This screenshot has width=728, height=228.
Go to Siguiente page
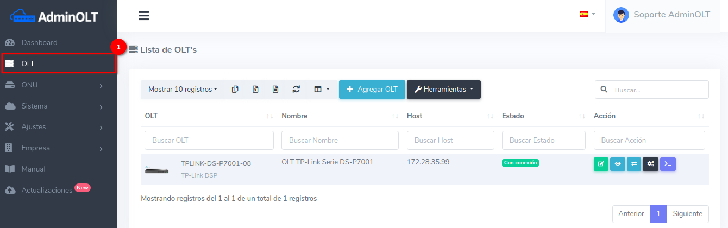pos(687,214)
